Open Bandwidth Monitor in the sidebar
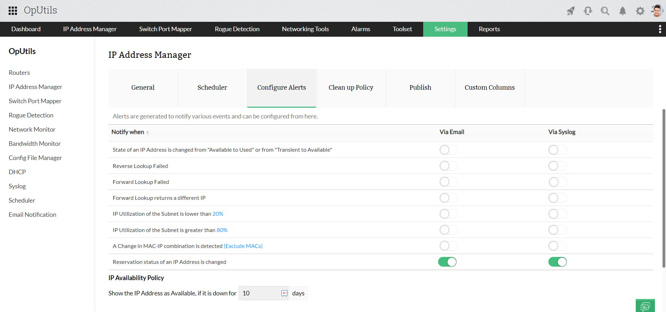This screenshot has height=312, width=666. [35, 144]
